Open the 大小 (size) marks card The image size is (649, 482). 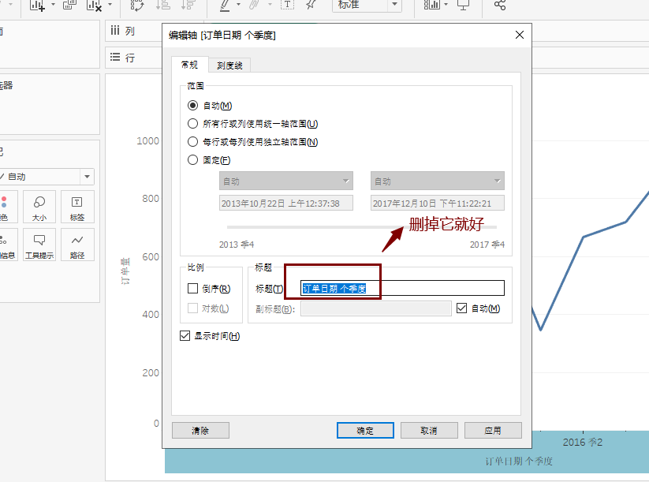[39, 207]
